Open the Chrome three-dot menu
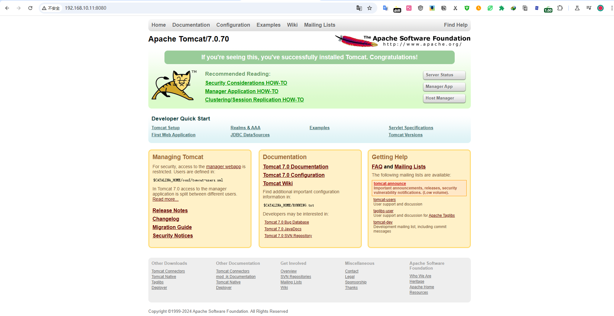The height and width of the screenshot is (316, 614). click(612, 8)
